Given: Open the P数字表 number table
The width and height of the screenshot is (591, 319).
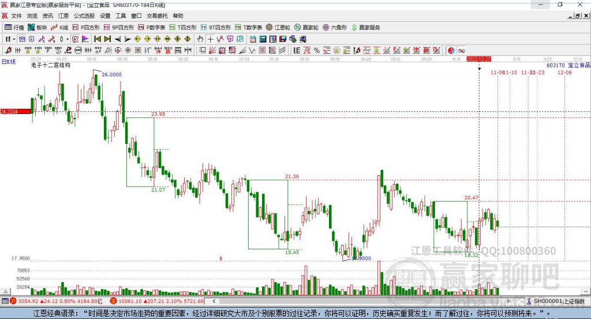Looking at the screenshot, I should point(152,28).
